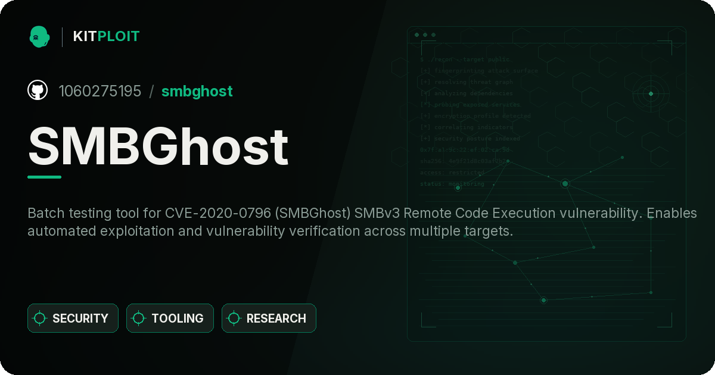The image size is (715, 375).
Task: Select the TOOLING tag button
Action: coord(170,318)
